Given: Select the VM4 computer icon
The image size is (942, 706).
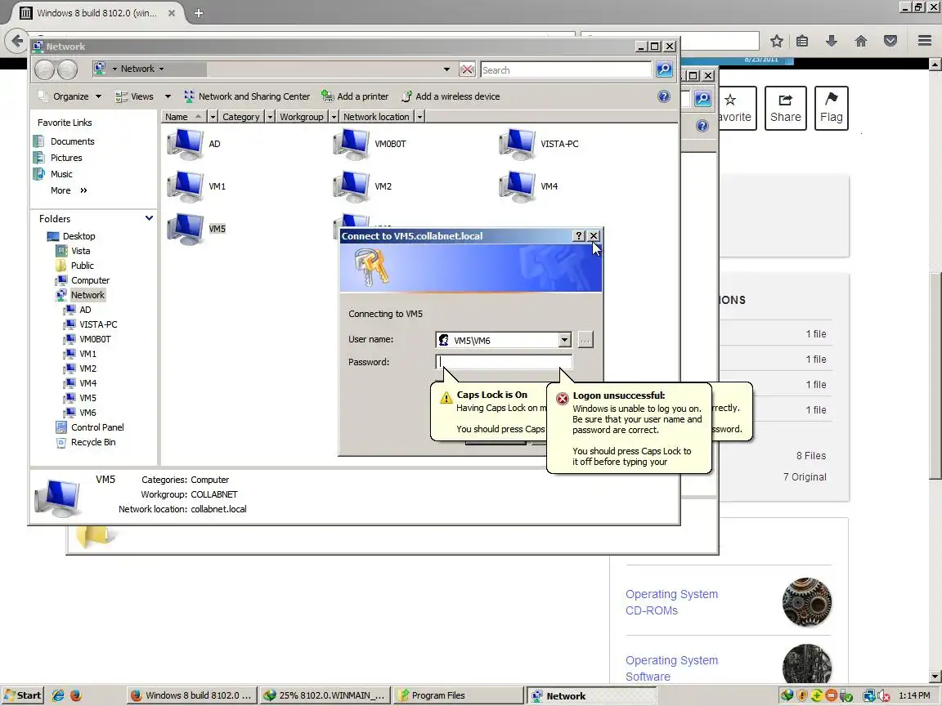Looking at the screenshot, I should [x=518, y=186].
